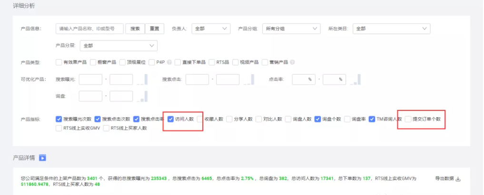Uncheck the 询盘个数 metric
484x195 pixels.
point(317,119)
